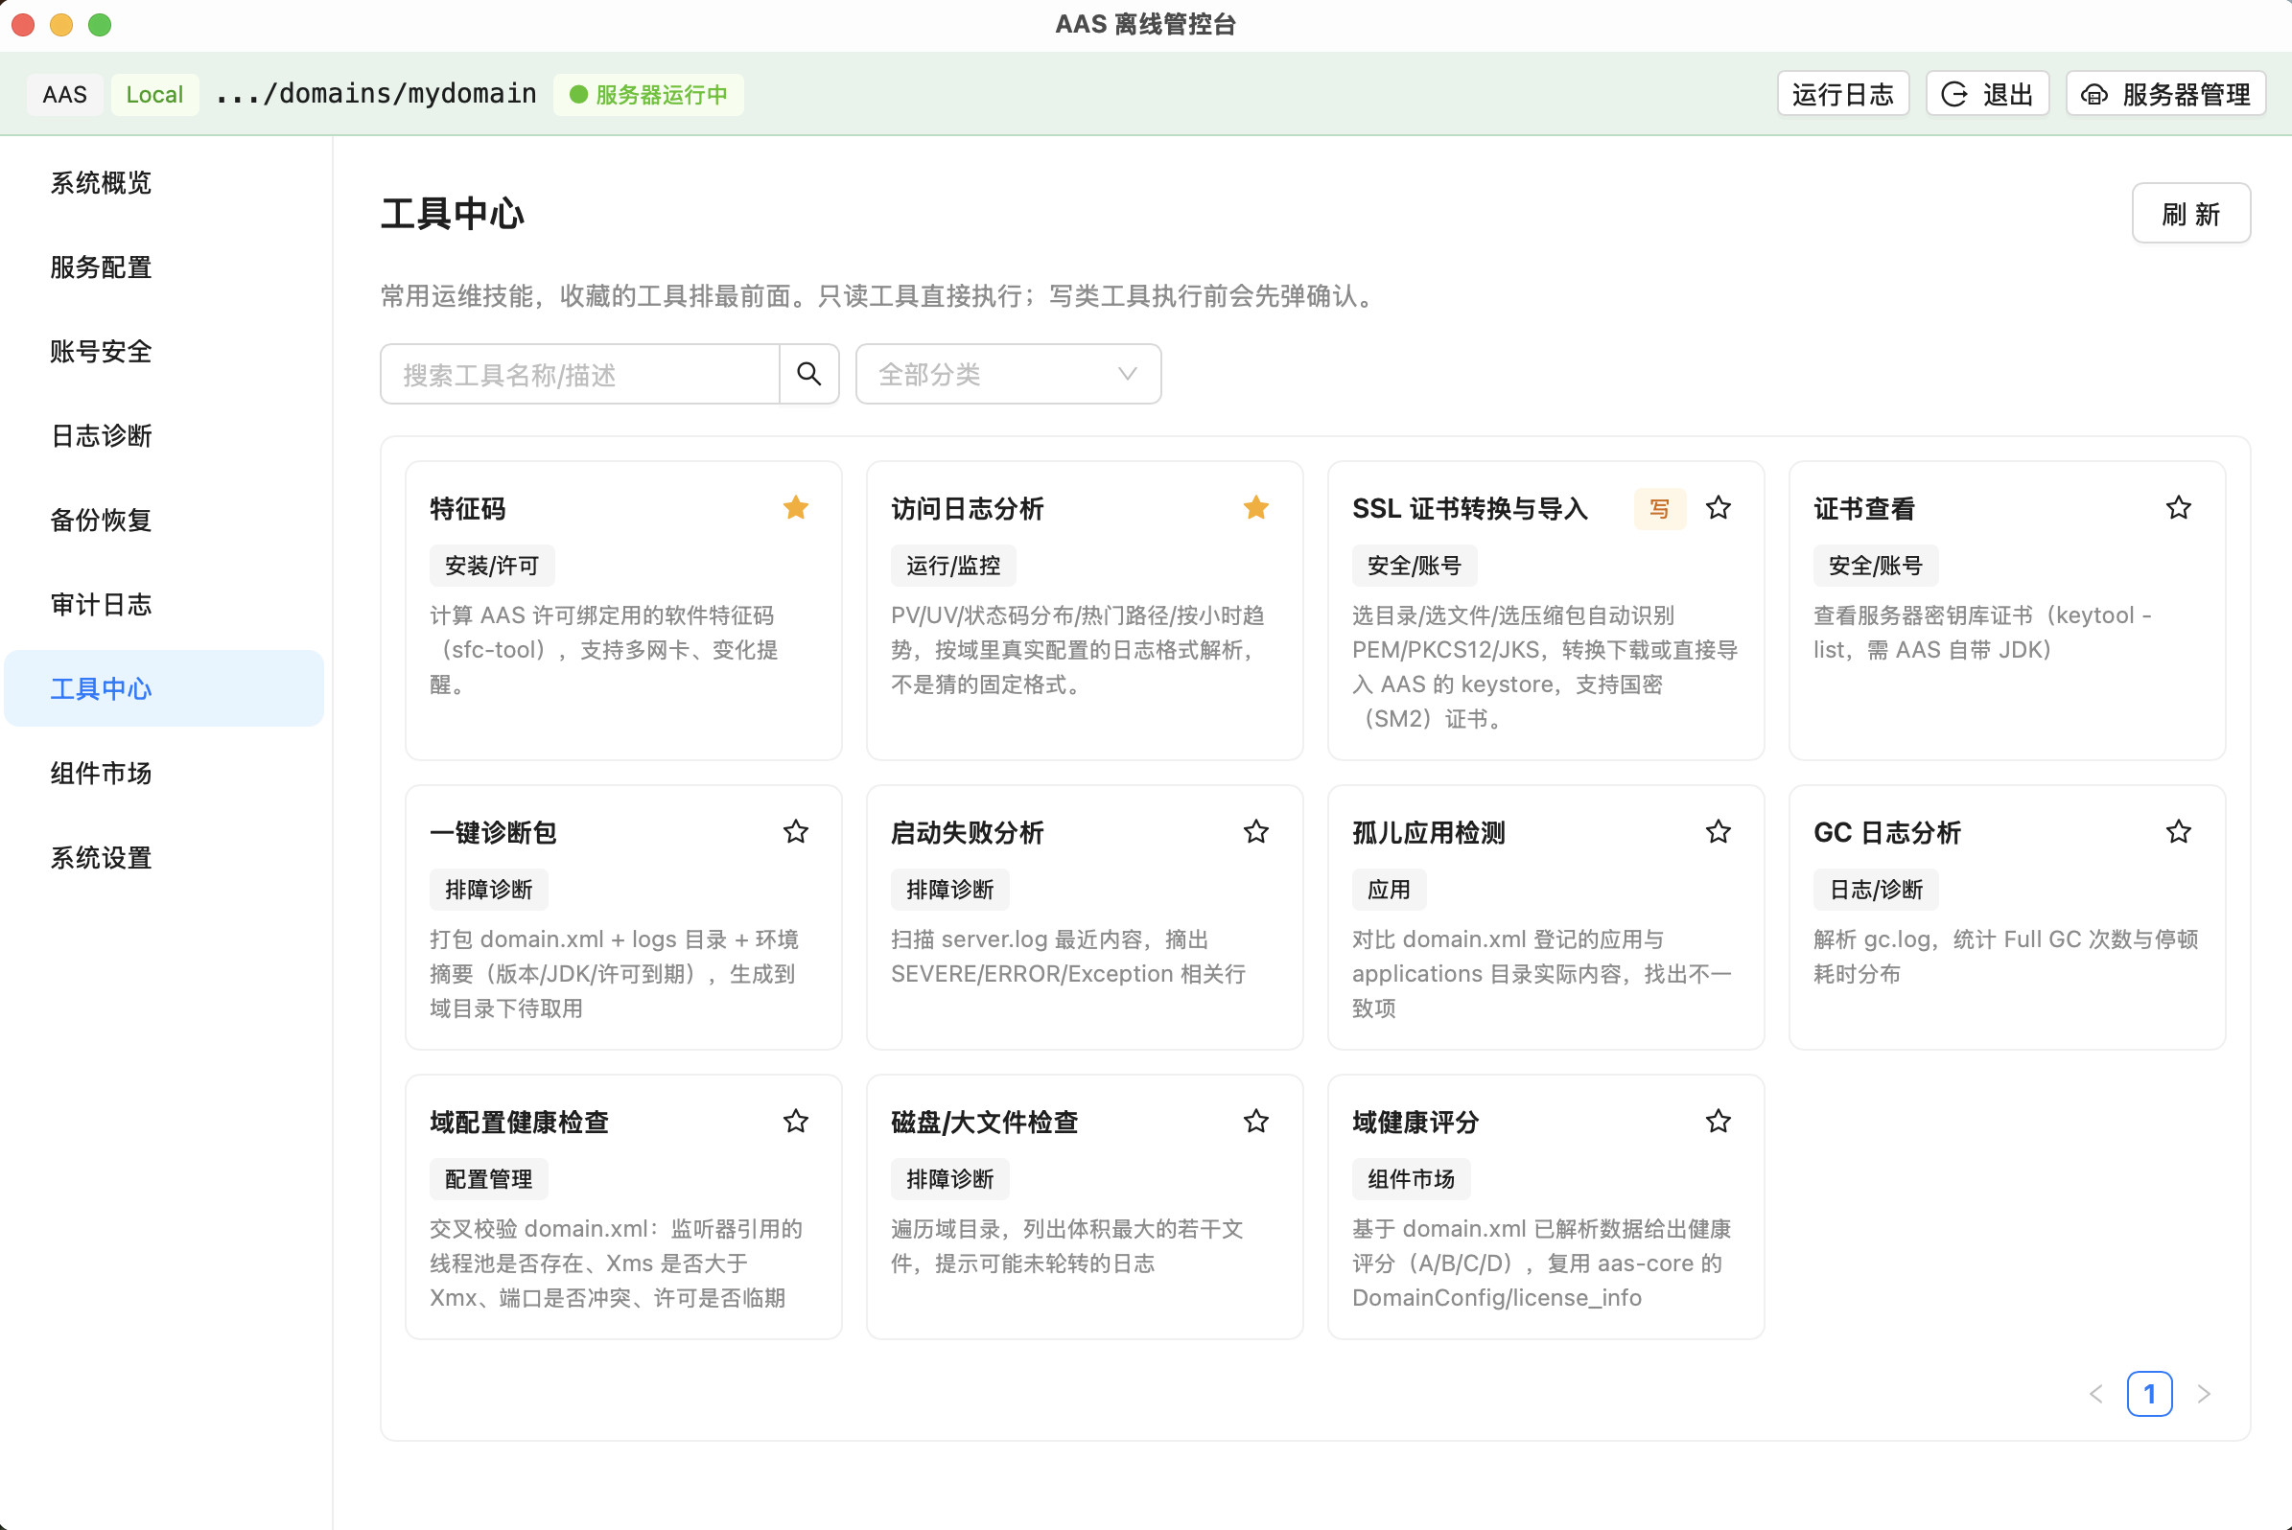
Task: Star the 孤儿应用检测 tool
Action: 1718,832
